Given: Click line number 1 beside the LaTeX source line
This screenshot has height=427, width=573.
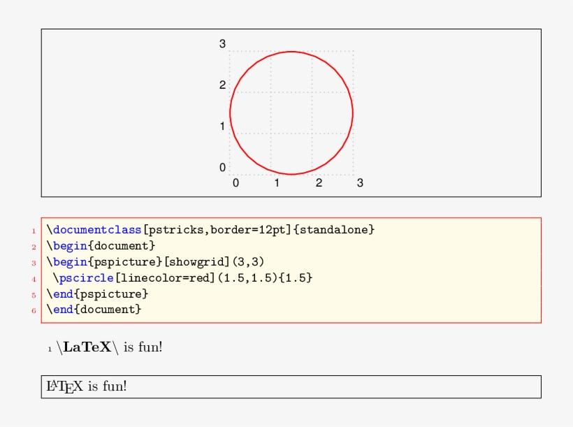Looking at the screenshot, I should tap(49, 347).
